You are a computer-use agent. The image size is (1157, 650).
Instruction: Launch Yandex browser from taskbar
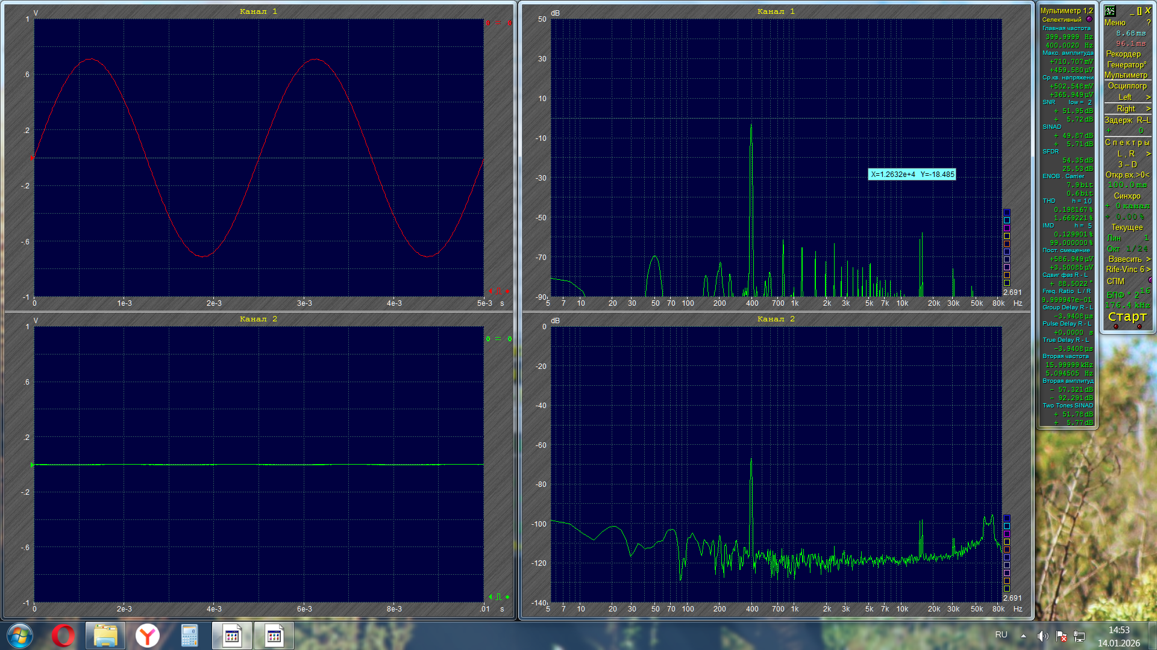click(x=147, y=636)
